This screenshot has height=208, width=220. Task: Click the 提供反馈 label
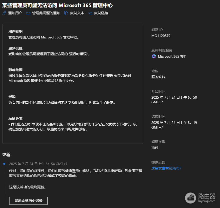point(158,162)
